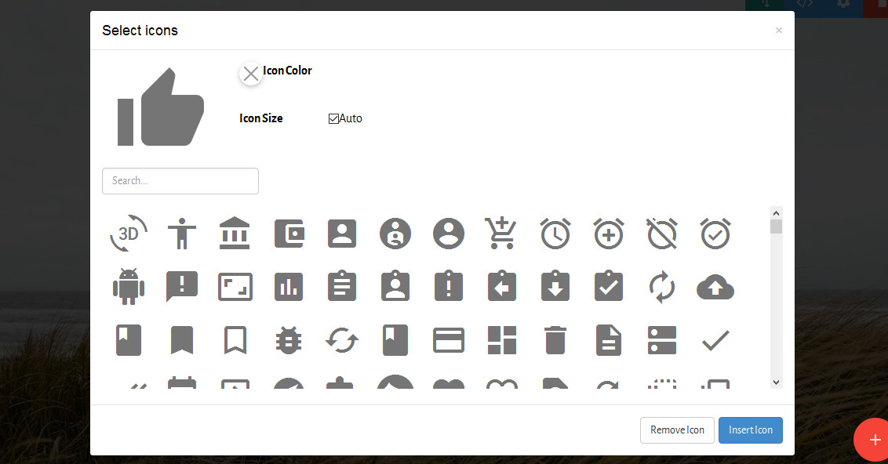888x464 pixels.
Task: Select the description document icon
Action: click(x=609, y=340)
